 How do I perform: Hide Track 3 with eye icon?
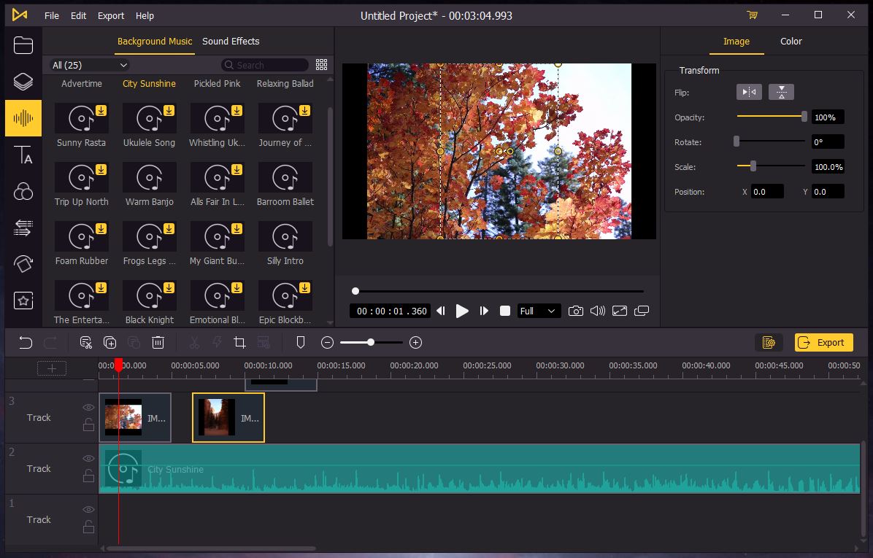click(x=88, y=408)
